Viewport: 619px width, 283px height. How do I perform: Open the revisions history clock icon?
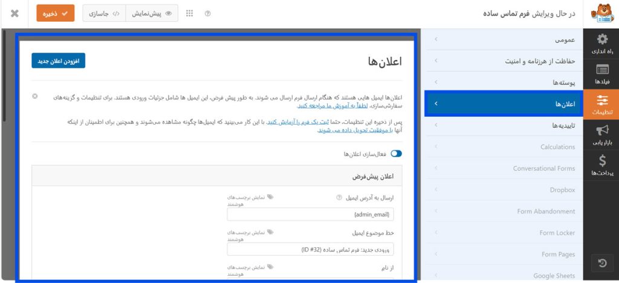[602, 263]
